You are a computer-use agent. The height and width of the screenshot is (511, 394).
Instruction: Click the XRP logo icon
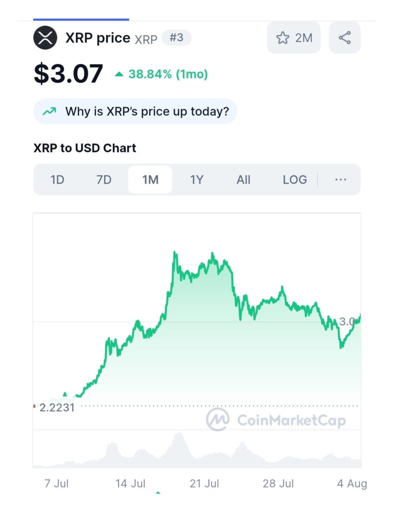point(45,38)
